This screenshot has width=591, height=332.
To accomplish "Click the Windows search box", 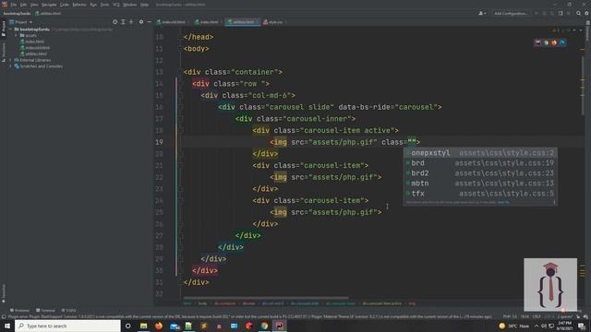I will pos(67,326).
